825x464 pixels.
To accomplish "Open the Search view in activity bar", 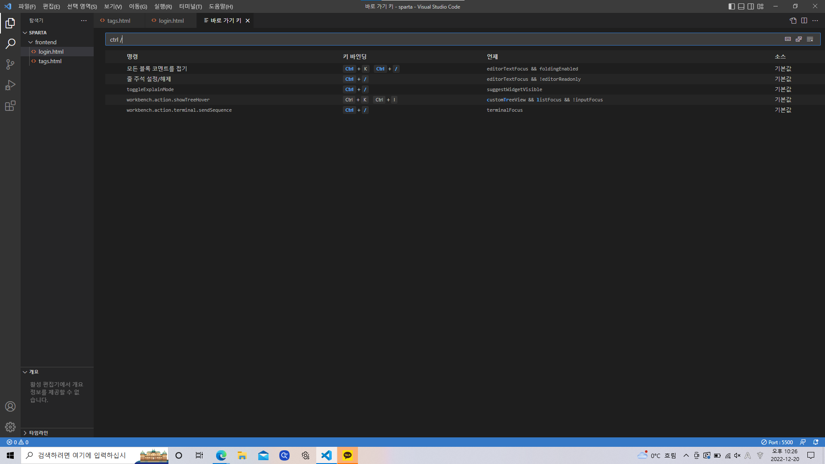I will click(x=10, y=44).
